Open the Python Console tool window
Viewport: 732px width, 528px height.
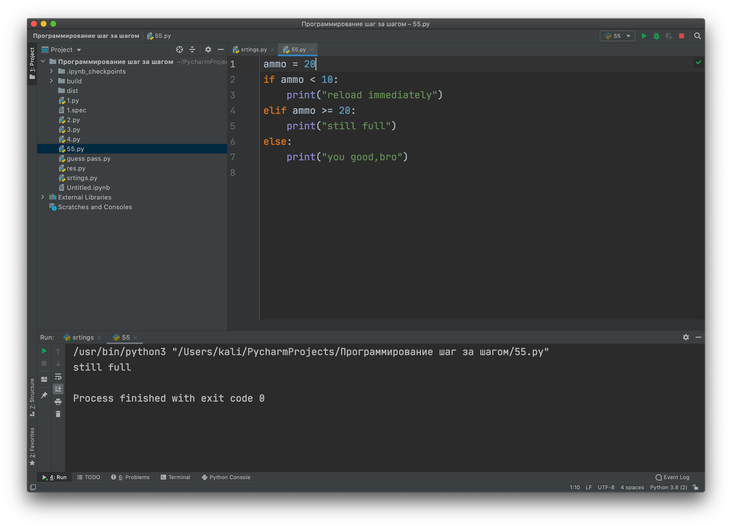pos(226,477)
